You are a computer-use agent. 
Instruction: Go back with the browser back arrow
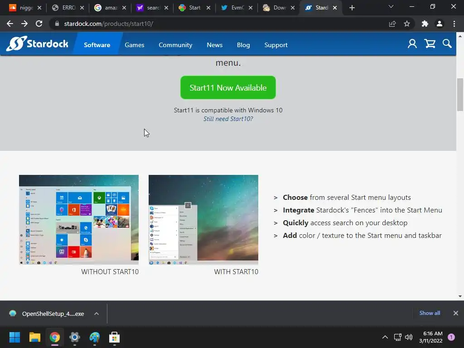pos(10,24)
